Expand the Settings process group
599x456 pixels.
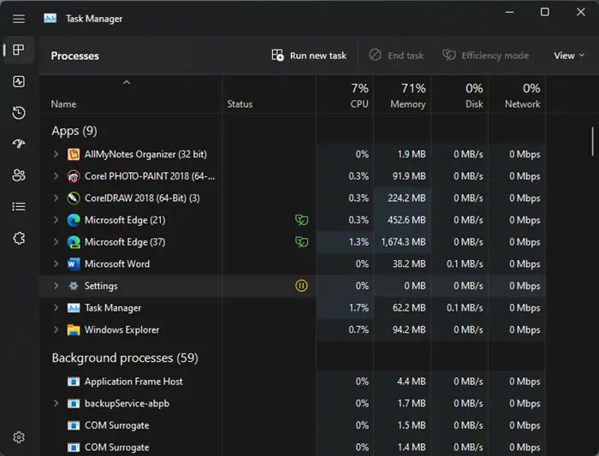click(56, 286)
